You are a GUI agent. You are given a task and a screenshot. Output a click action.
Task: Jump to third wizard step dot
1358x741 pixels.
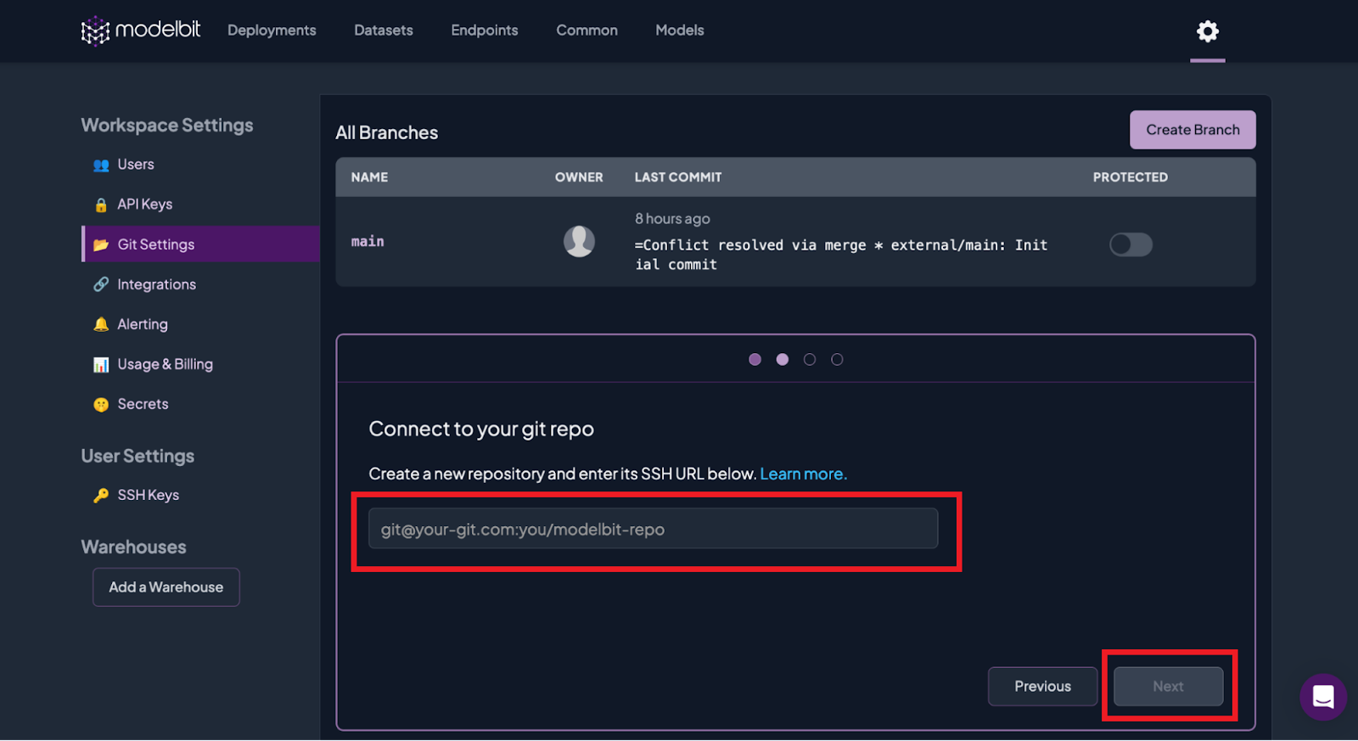coord(809,360)
